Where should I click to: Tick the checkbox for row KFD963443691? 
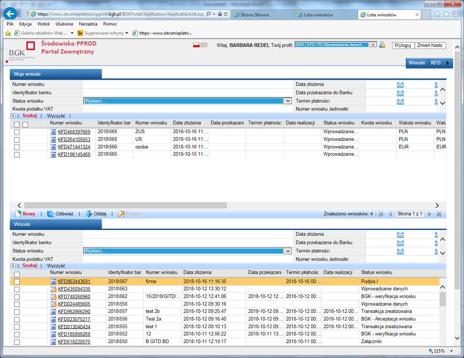point(17,282)
